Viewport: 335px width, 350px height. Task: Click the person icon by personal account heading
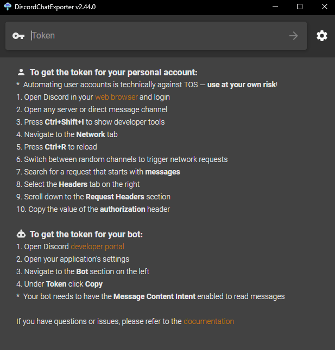[x=21, y=72]
